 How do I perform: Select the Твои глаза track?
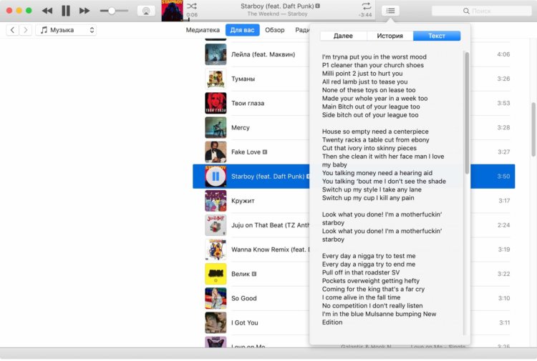pos(248,103)
